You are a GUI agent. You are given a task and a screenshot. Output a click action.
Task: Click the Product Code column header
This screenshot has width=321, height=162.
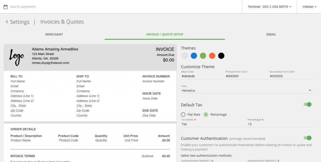(x=68, y=136)
